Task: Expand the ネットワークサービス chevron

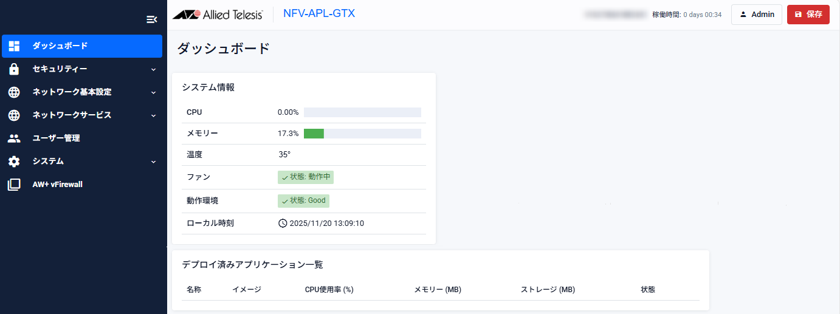Action: click(154, 115)
